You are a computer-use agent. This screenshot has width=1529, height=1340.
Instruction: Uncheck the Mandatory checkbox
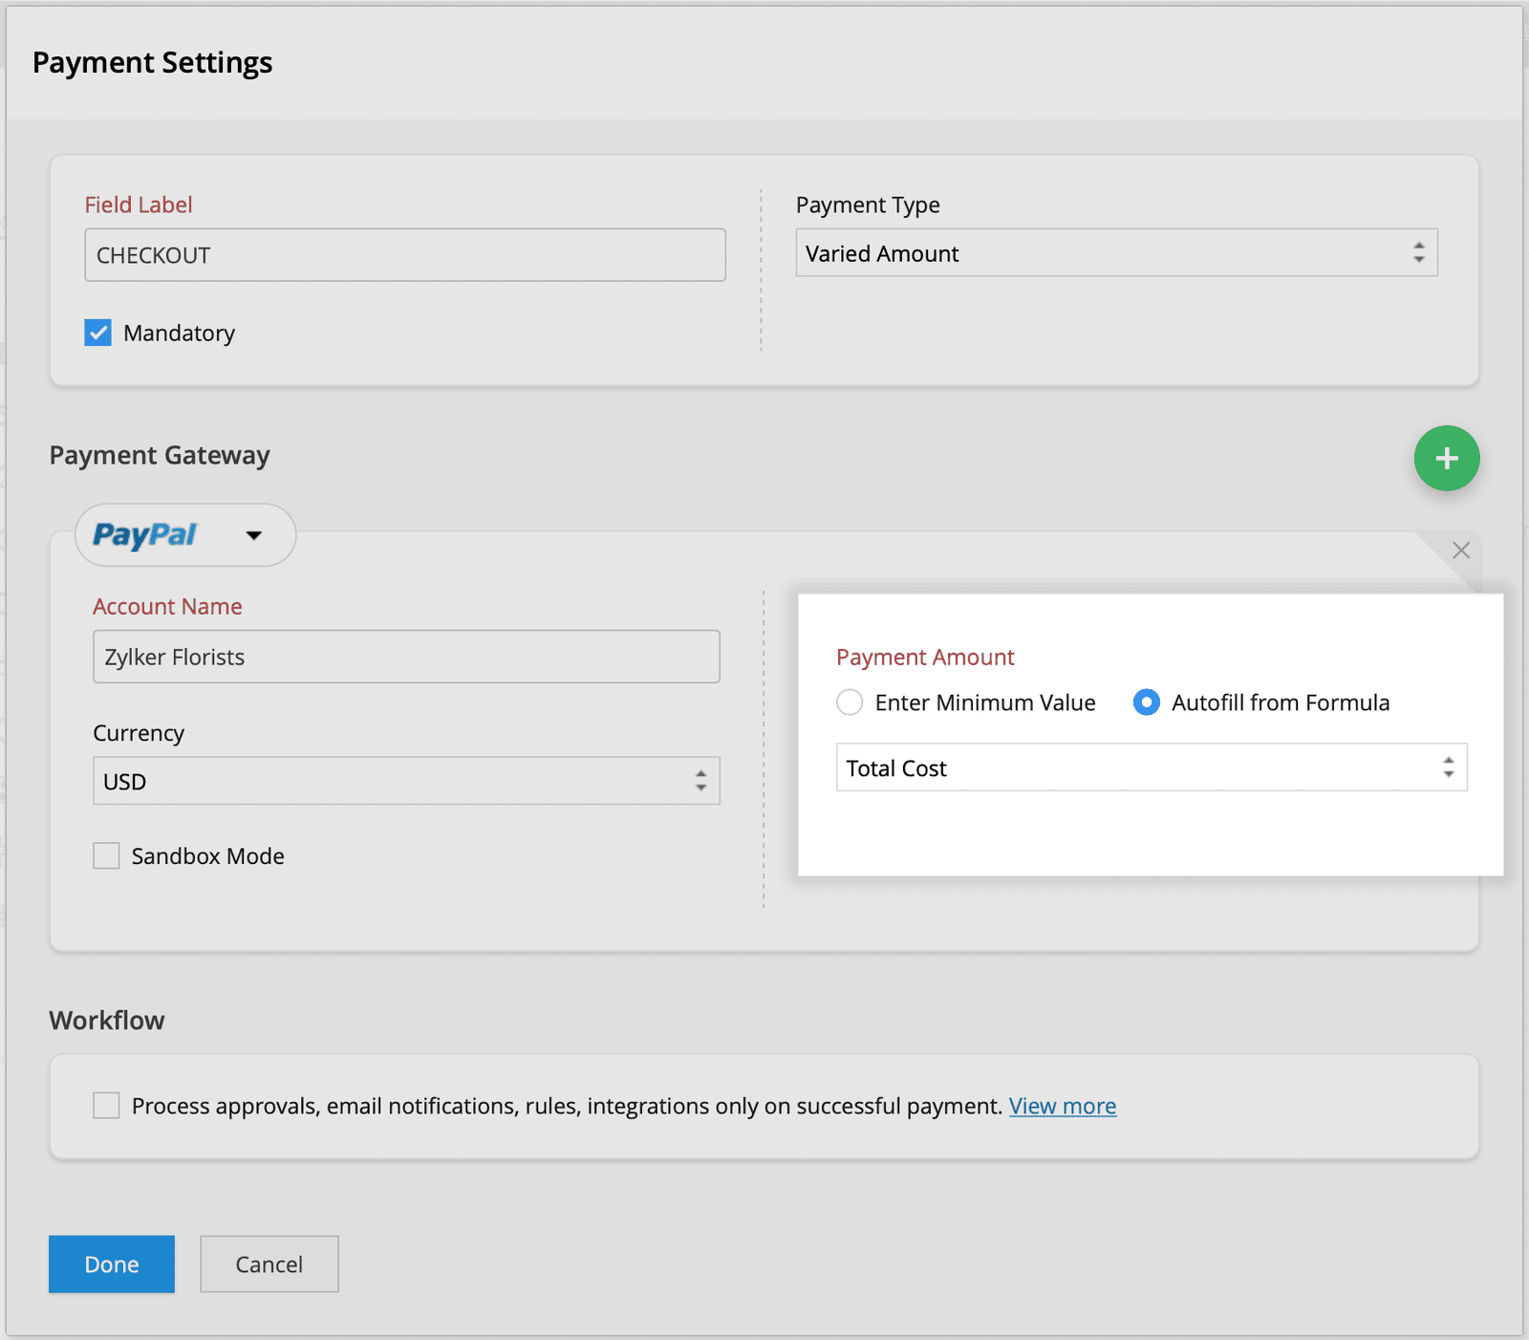[98, 333]
